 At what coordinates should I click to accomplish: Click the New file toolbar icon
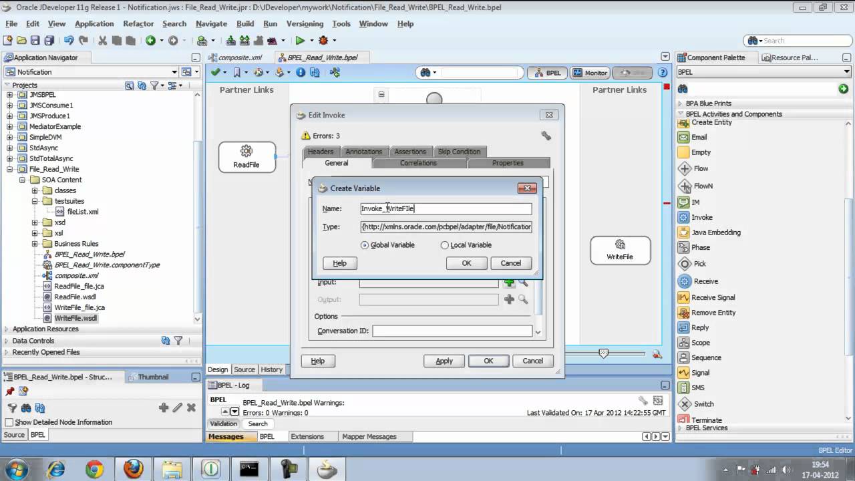pyautogui.click(x=8, y=41)
